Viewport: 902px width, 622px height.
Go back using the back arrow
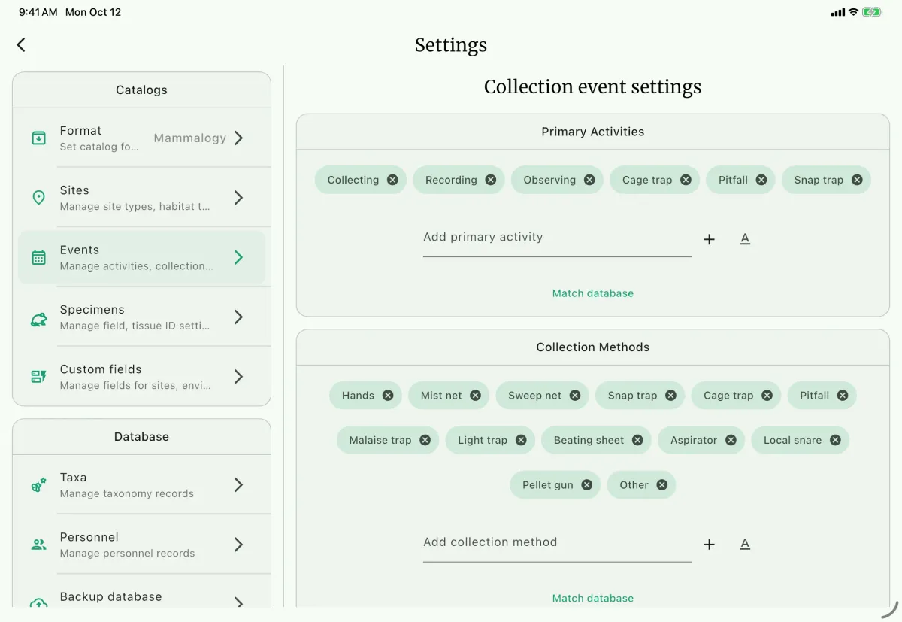pos(21,45)
